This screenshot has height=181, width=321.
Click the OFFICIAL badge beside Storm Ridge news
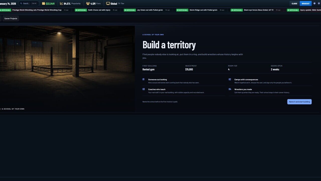coord(182,10)
